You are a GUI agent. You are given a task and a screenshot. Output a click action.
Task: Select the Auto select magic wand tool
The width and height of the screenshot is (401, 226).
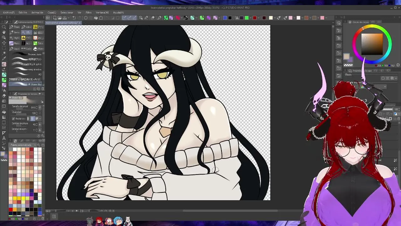coord(4,53)
